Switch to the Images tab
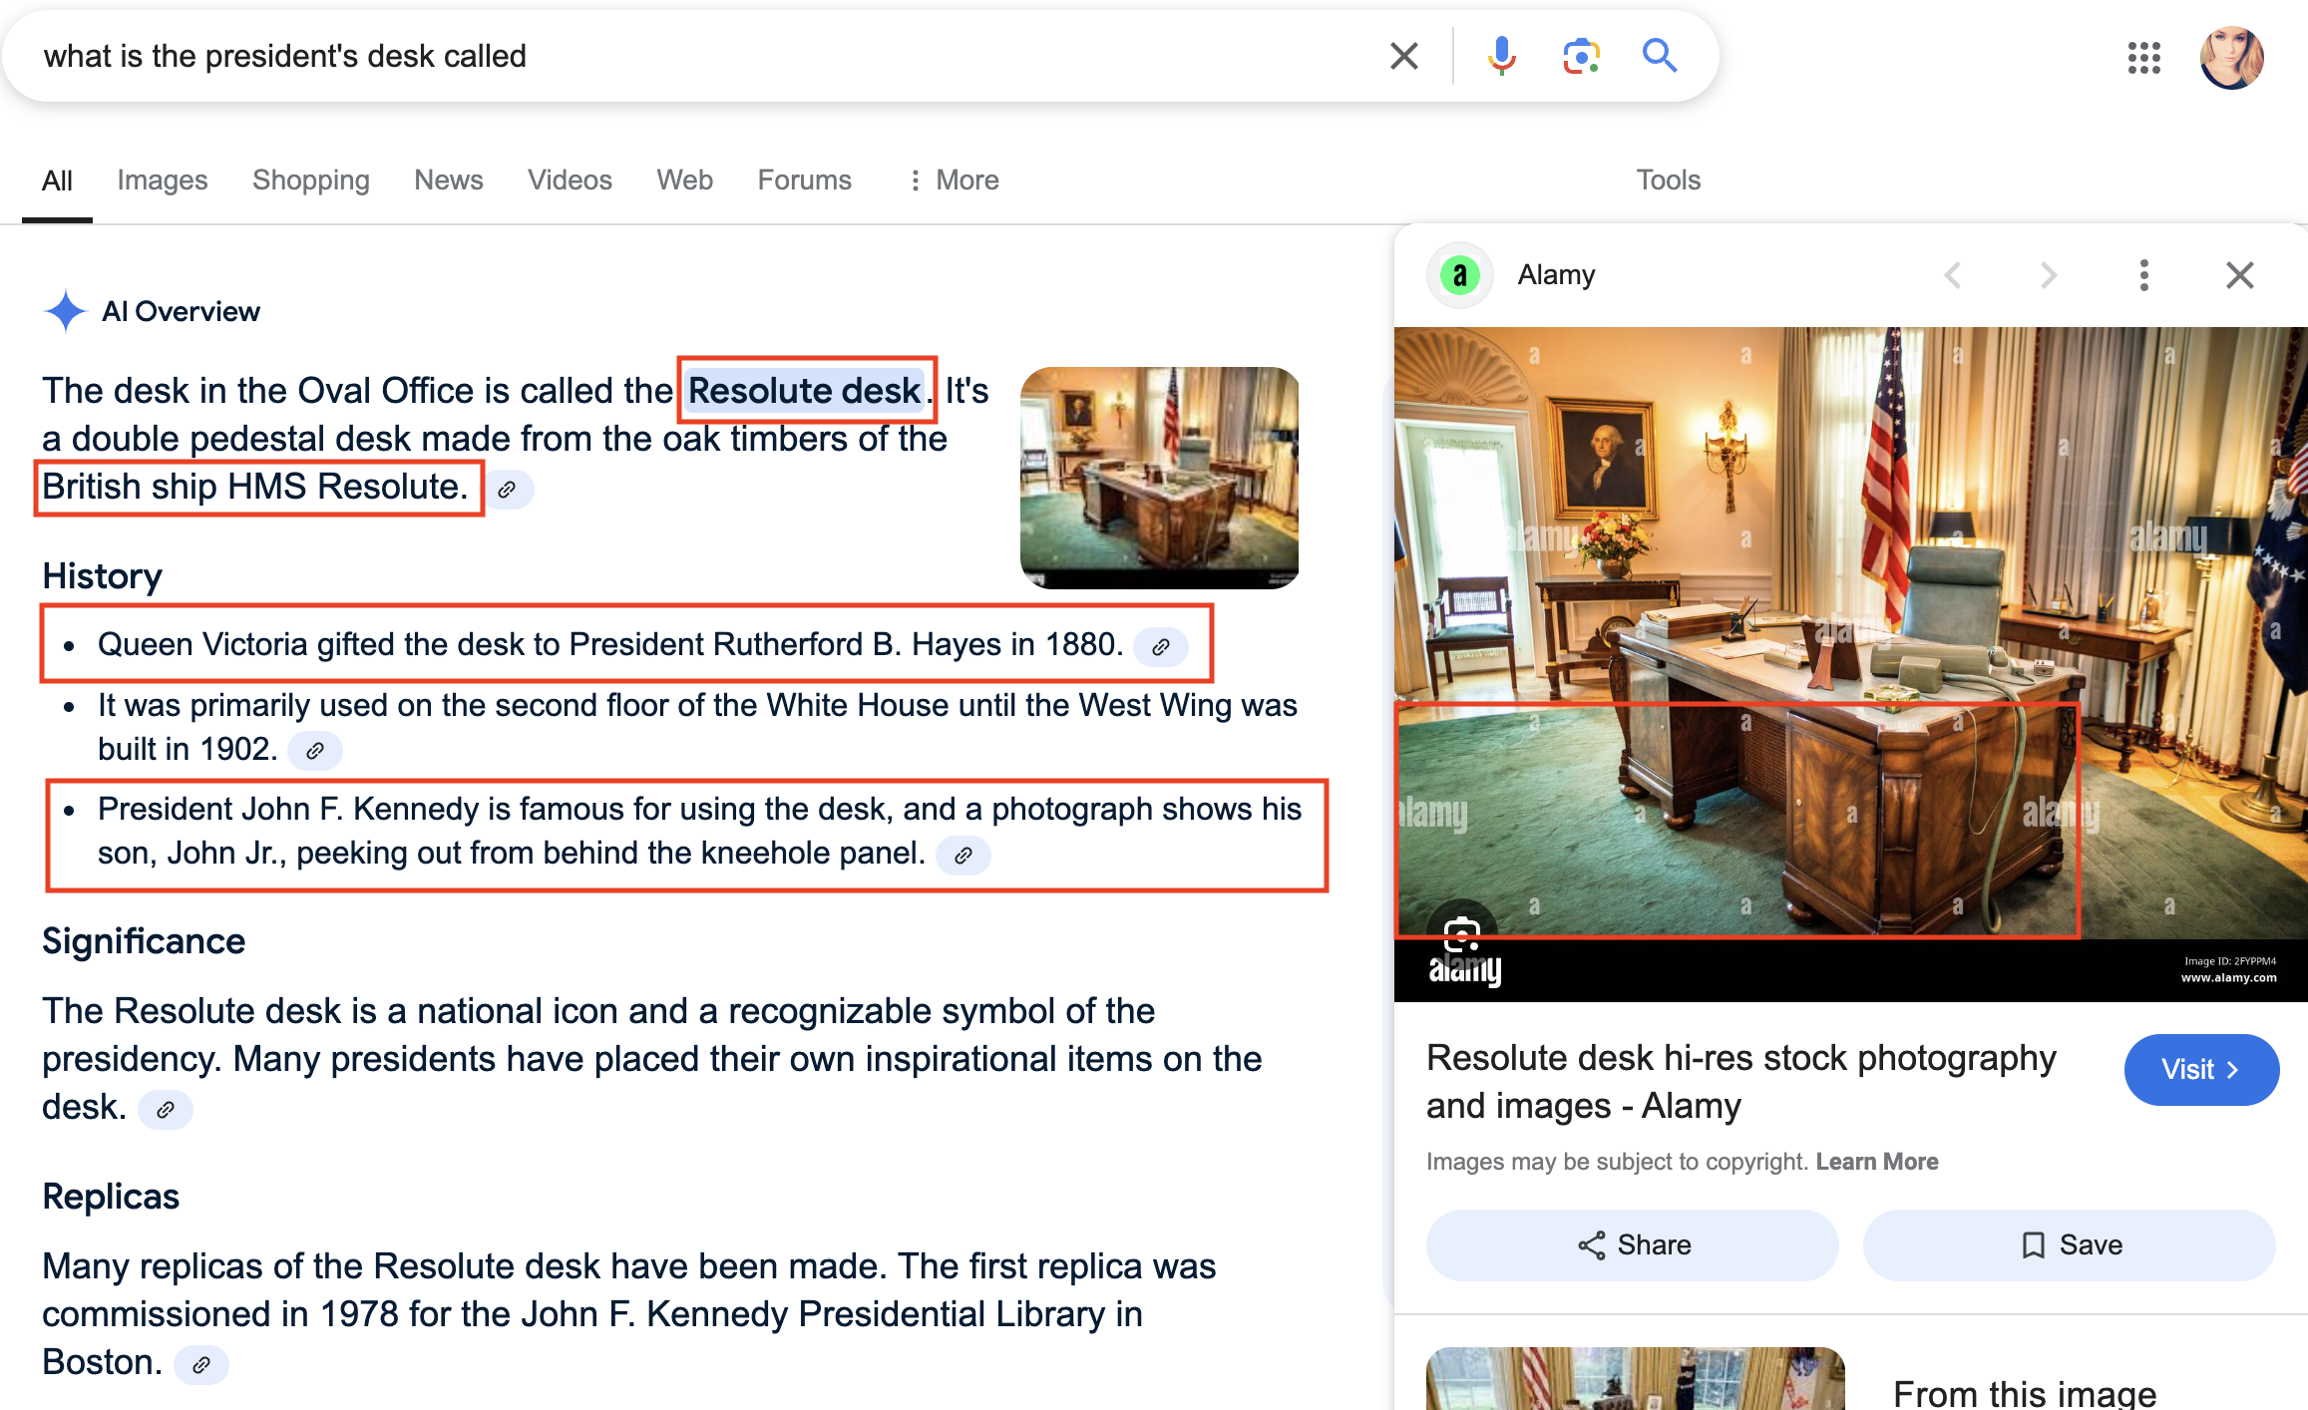Screen dimensions: 2308x1410 [162, 180]
